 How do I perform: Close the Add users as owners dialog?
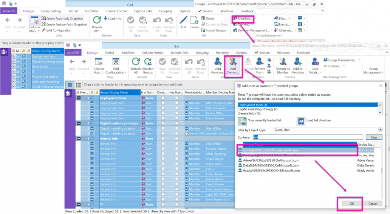point(381,86)
